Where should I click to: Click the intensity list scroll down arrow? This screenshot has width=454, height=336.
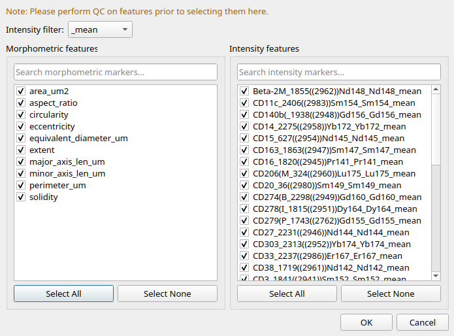coord(436,277)
